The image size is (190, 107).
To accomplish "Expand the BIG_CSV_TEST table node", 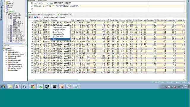I will point(9,16).
